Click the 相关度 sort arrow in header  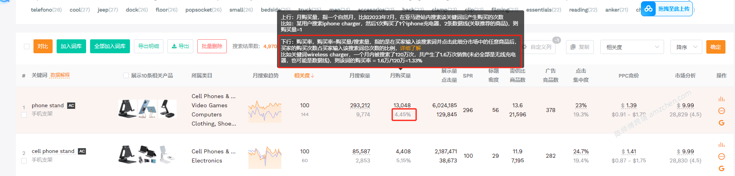click(x=312, y=75)
